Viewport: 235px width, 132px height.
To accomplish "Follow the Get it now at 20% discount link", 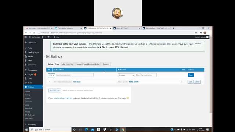I will click(x=115, y=47).
